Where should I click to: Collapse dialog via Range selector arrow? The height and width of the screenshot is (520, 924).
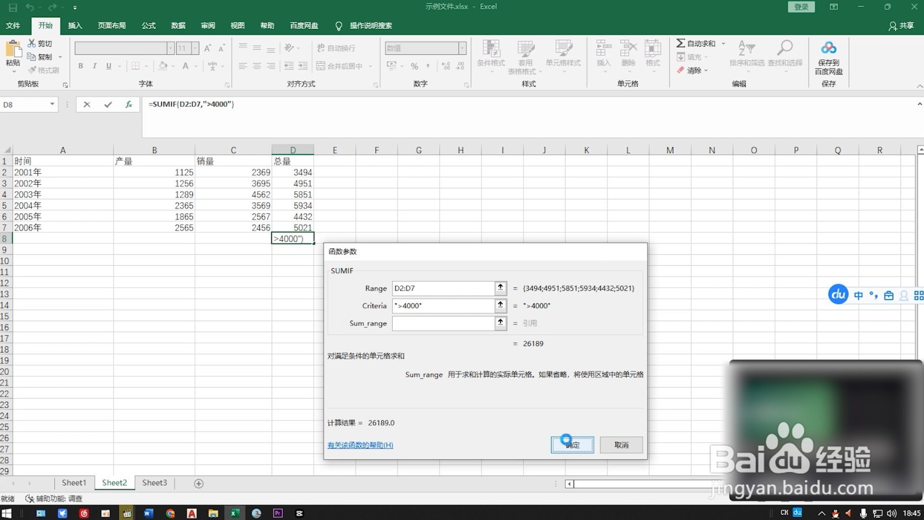(x=501, y=288)
